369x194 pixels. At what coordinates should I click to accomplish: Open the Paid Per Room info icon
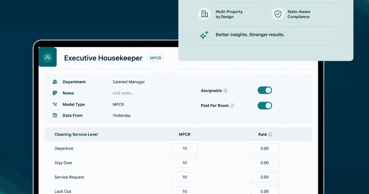232,106
